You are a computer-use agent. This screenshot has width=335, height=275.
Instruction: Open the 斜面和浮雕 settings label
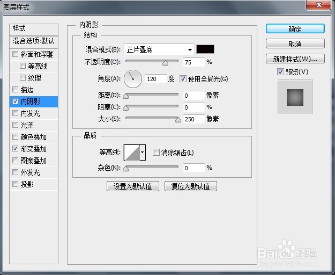tap(37, 54)
